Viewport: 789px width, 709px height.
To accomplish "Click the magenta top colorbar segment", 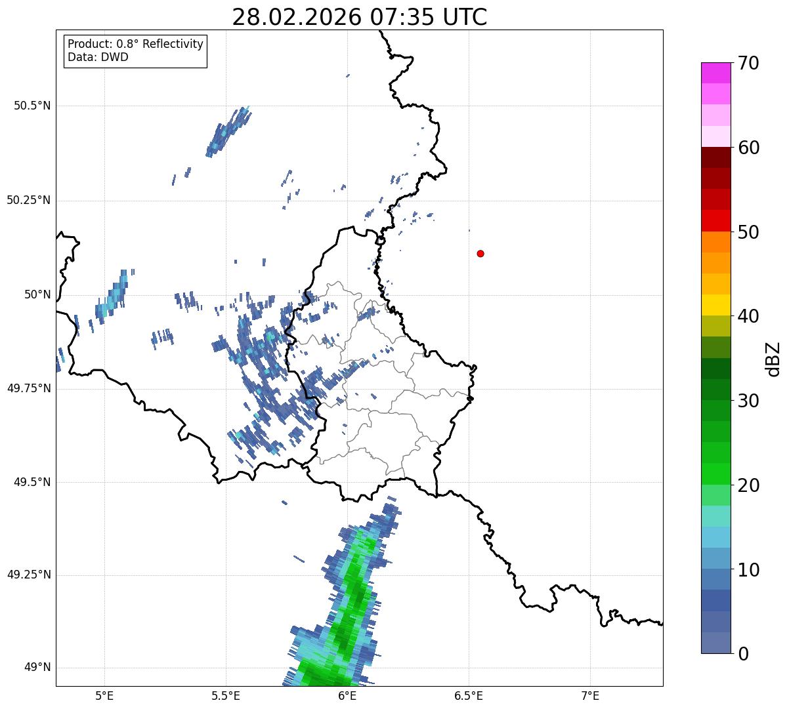I will click(716, 73).
